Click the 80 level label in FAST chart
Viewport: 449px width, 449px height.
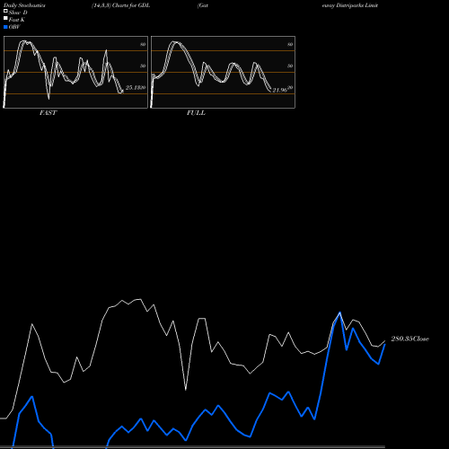click(143, 44)
